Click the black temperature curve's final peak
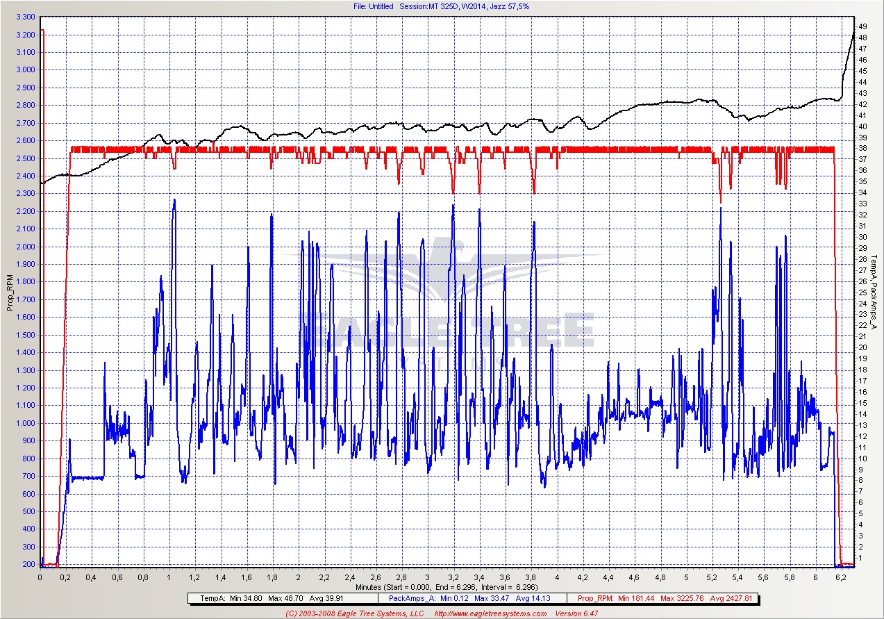Screen dimensions: 884x619 pyautogui.click(x=853, y=33)
